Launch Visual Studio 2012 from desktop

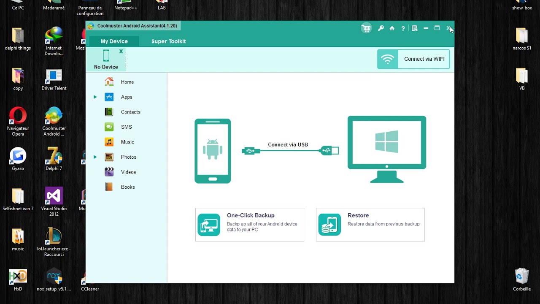click(54, 202)
